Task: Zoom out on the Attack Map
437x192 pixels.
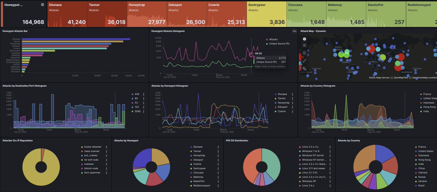Action: 304,45
